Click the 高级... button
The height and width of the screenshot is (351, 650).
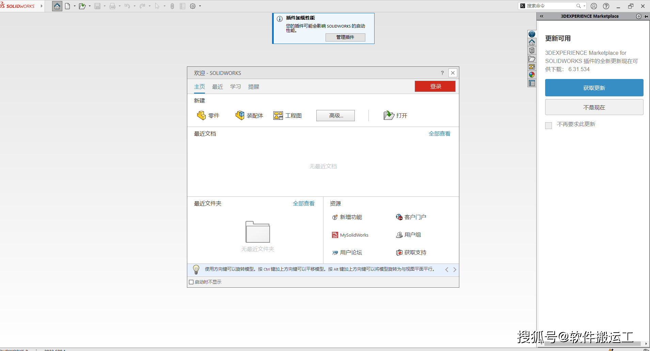click(335, 116)
